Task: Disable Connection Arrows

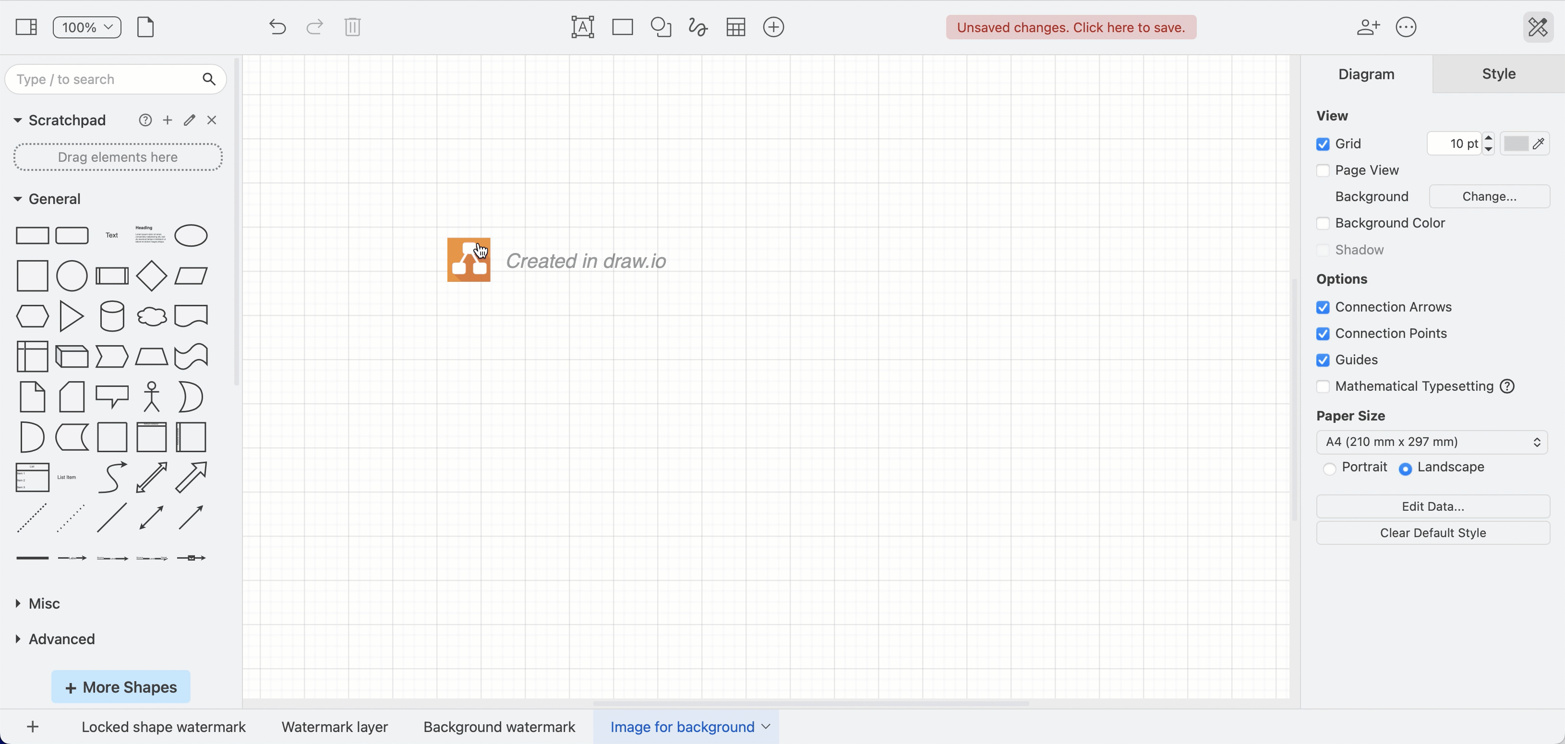Action: (1323, 307)
